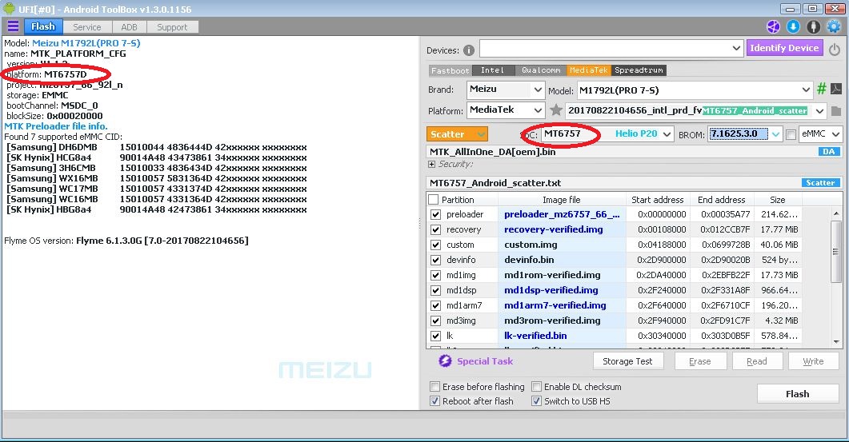Click the Read button
849x442 pixels.
click(x=757, y=361)
